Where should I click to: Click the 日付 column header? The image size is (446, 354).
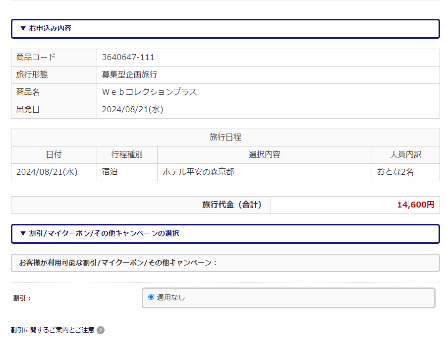pyautogui.click(x=54, y=154)
